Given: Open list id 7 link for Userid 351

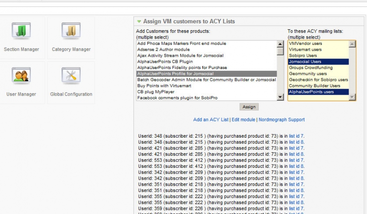Looking at the screenshot, I should [296, 184].
